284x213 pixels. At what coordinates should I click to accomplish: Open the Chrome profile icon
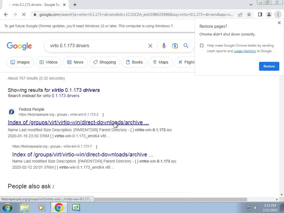click(269, 14)
